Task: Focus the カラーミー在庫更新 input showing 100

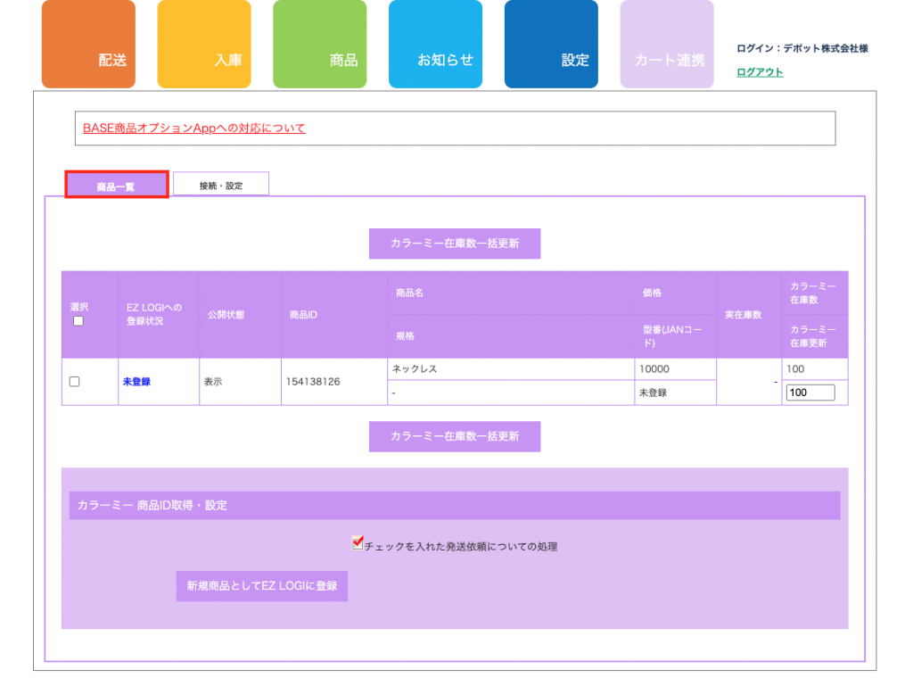Action: coord(810,393)
